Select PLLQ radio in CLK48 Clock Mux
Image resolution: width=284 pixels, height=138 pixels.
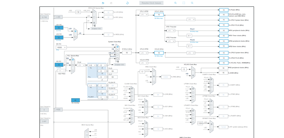click(x=132, y=92)
